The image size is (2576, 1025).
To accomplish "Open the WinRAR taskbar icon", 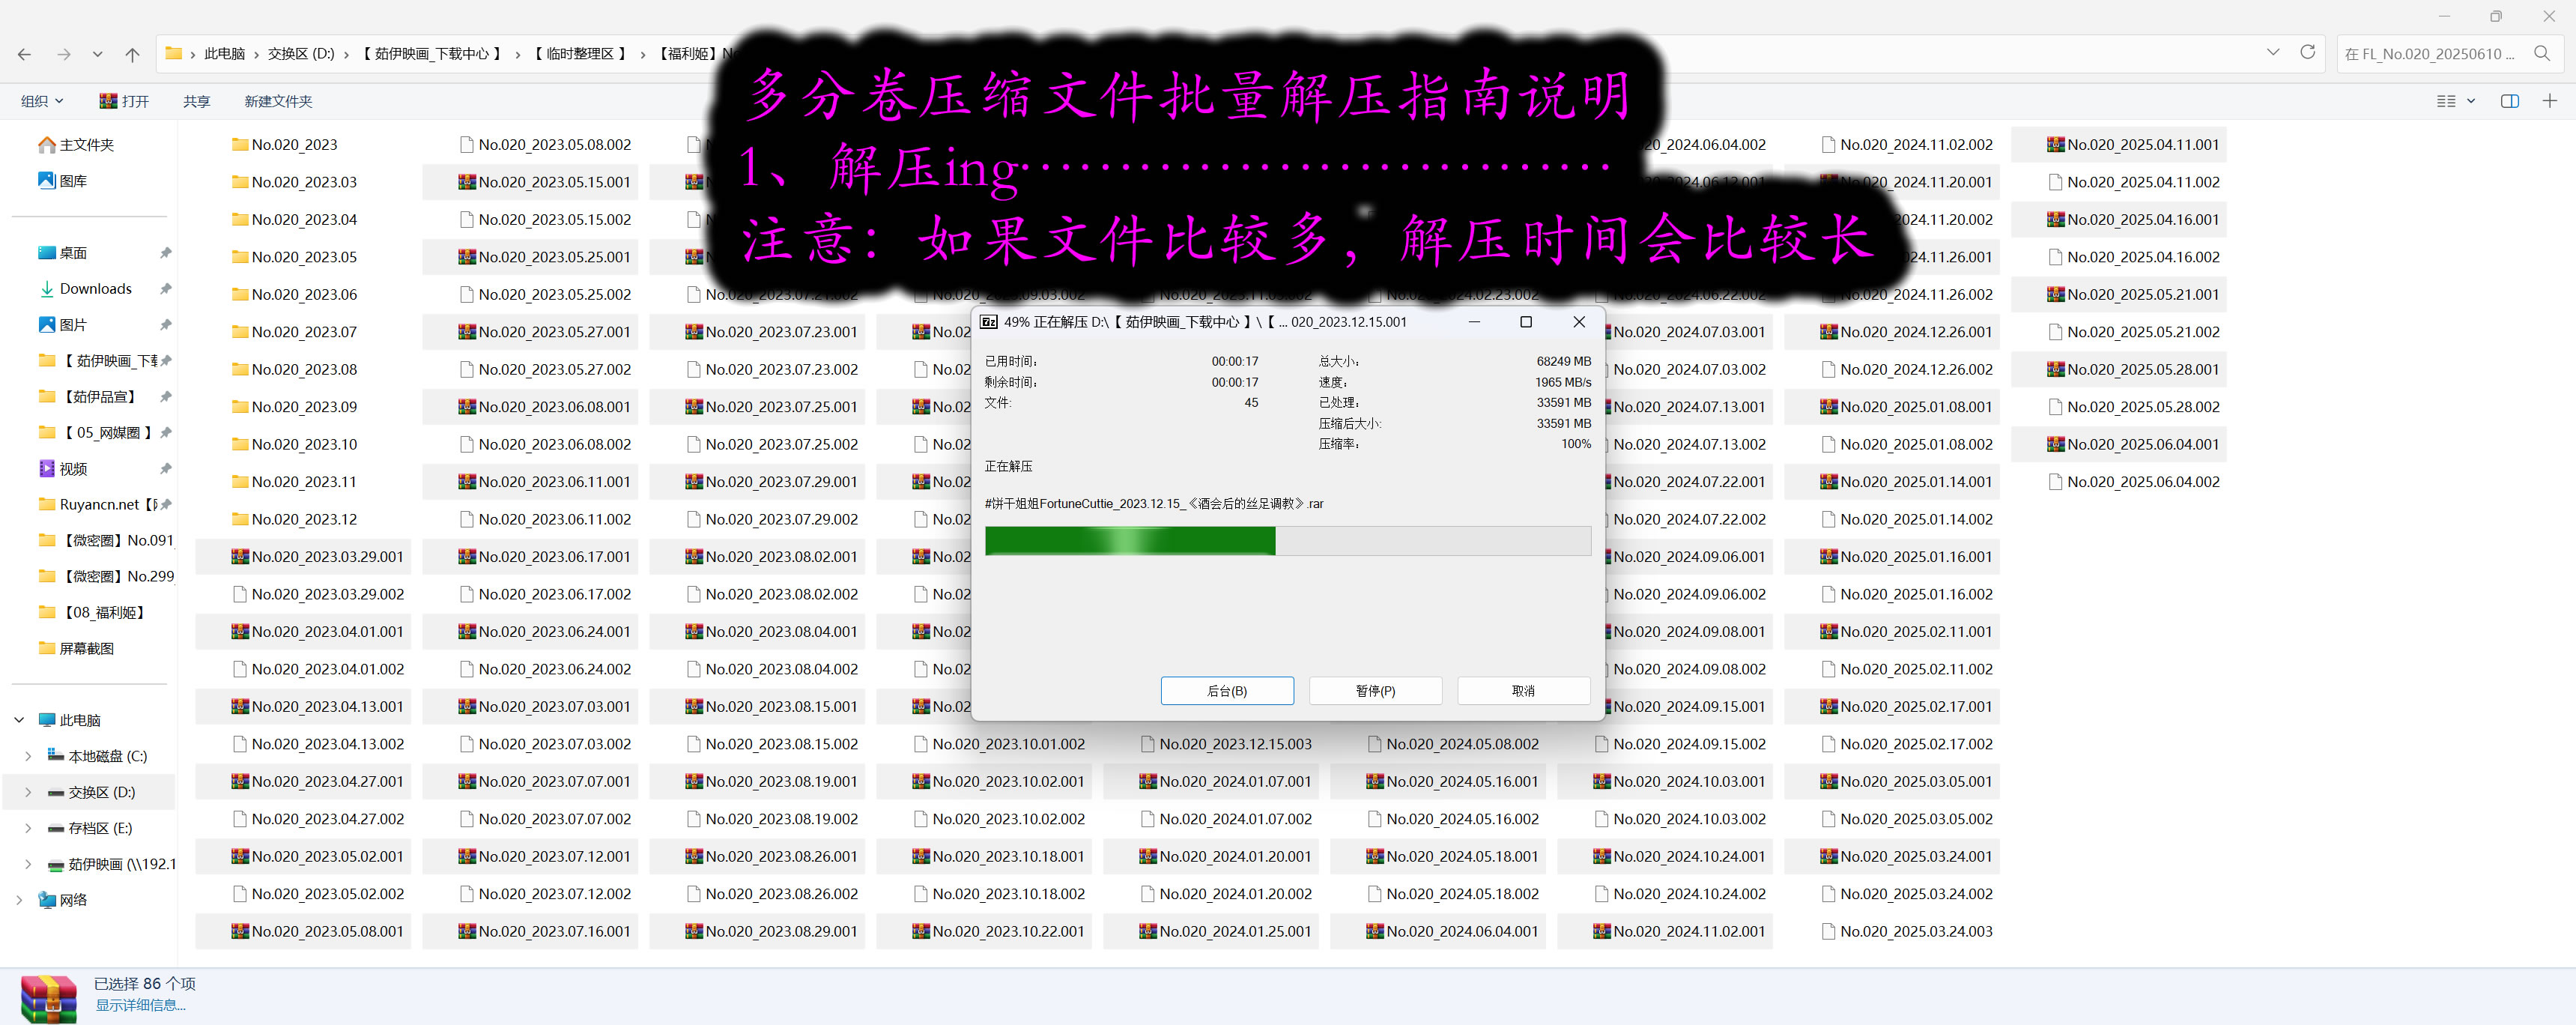I will (46, 997).
